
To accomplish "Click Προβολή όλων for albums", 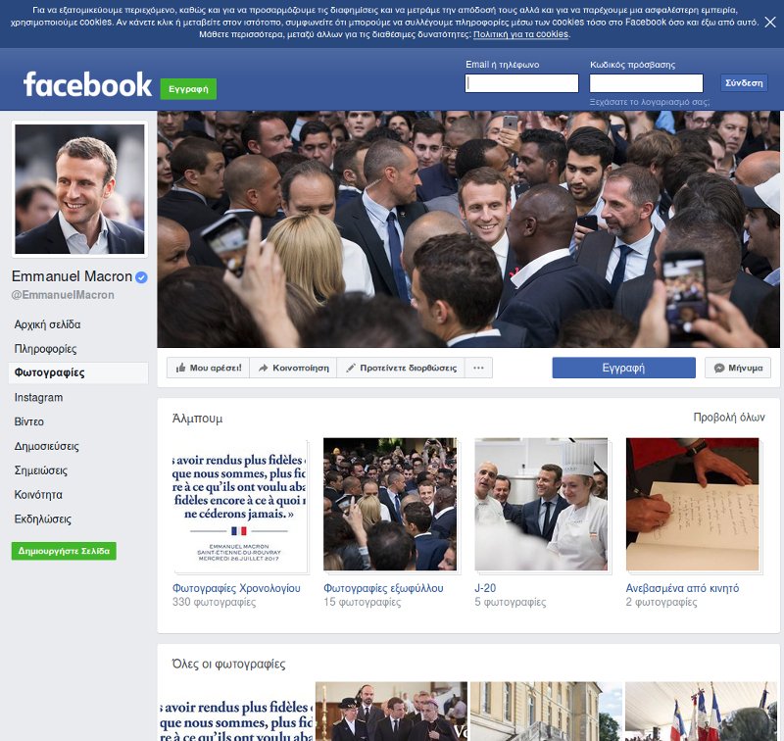I will click(x=729, y=418).
